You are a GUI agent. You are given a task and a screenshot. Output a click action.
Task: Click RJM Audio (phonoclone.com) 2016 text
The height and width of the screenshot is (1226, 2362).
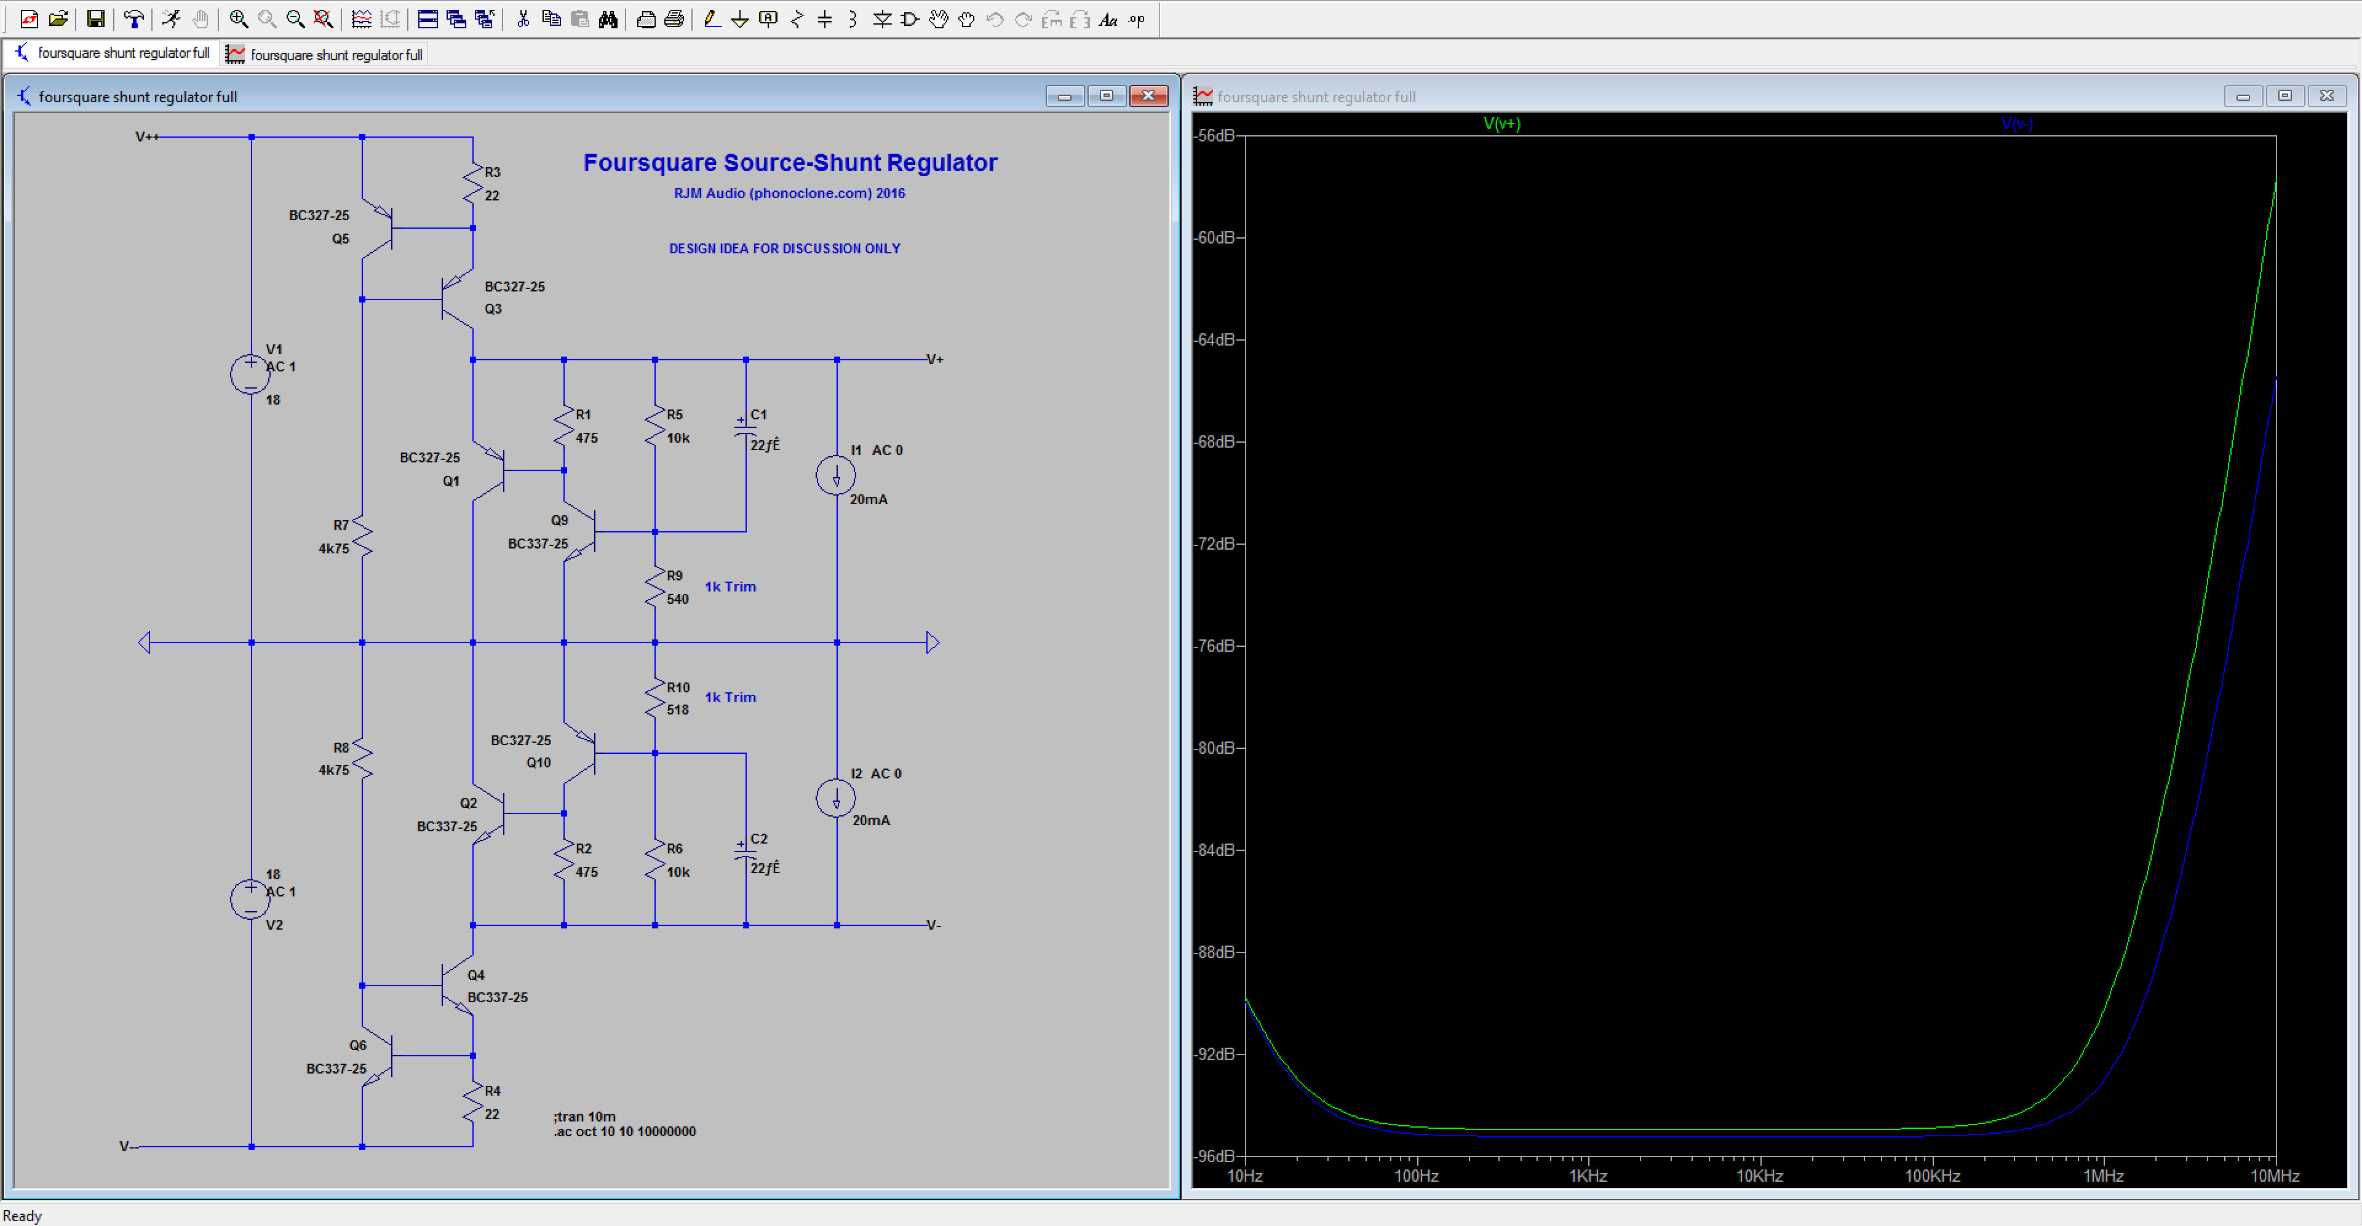tap(789, 193)
